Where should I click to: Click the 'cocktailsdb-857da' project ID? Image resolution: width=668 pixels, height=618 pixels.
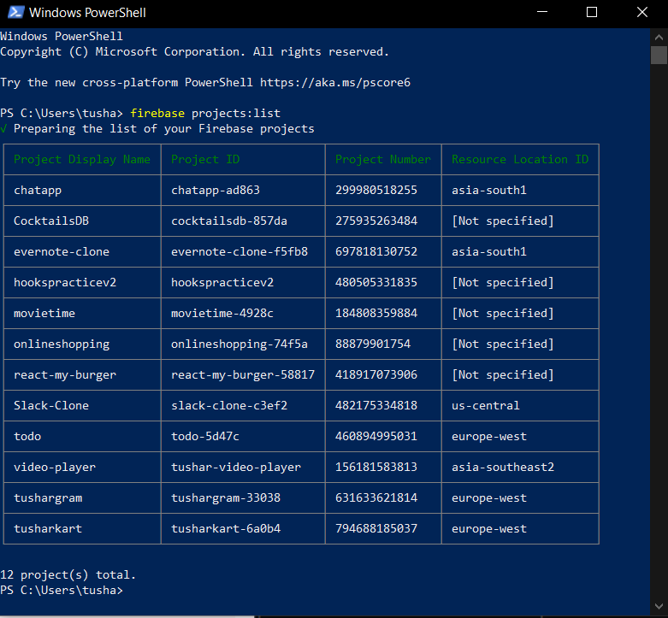click(228, 221)
